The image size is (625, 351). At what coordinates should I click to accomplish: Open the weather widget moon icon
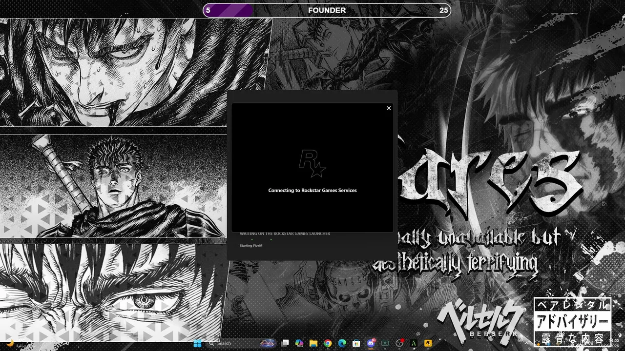[x=10, y=343]
